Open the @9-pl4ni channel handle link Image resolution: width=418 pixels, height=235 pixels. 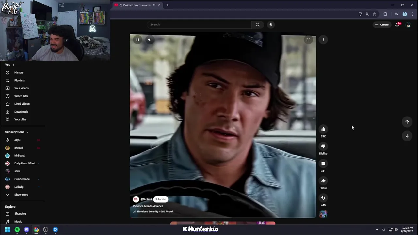click(146, 199)
